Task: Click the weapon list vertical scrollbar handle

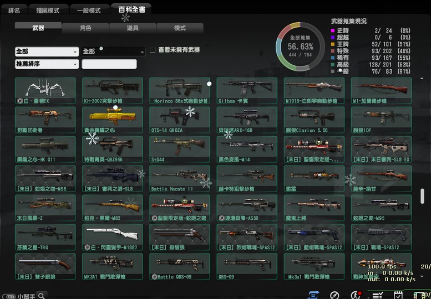Action: tap(422, 196)
